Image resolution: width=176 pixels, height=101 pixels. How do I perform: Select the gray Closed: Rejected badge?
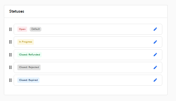(x=29, y=67)
